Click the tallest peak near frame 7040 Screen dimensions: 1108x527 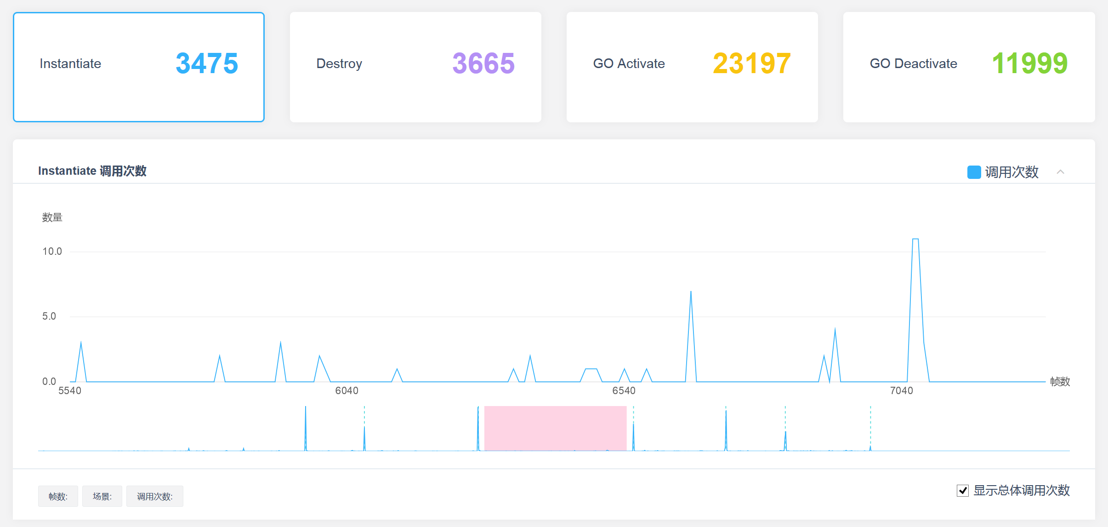(915, 240)
